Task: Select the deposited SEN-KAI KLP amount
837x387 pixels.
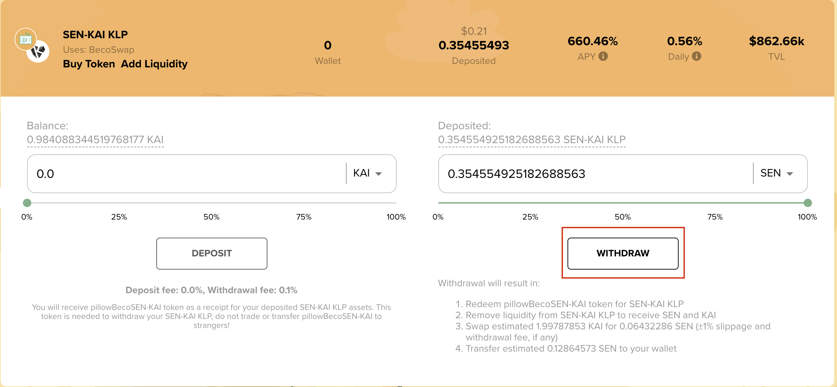Action: point(532,140)
